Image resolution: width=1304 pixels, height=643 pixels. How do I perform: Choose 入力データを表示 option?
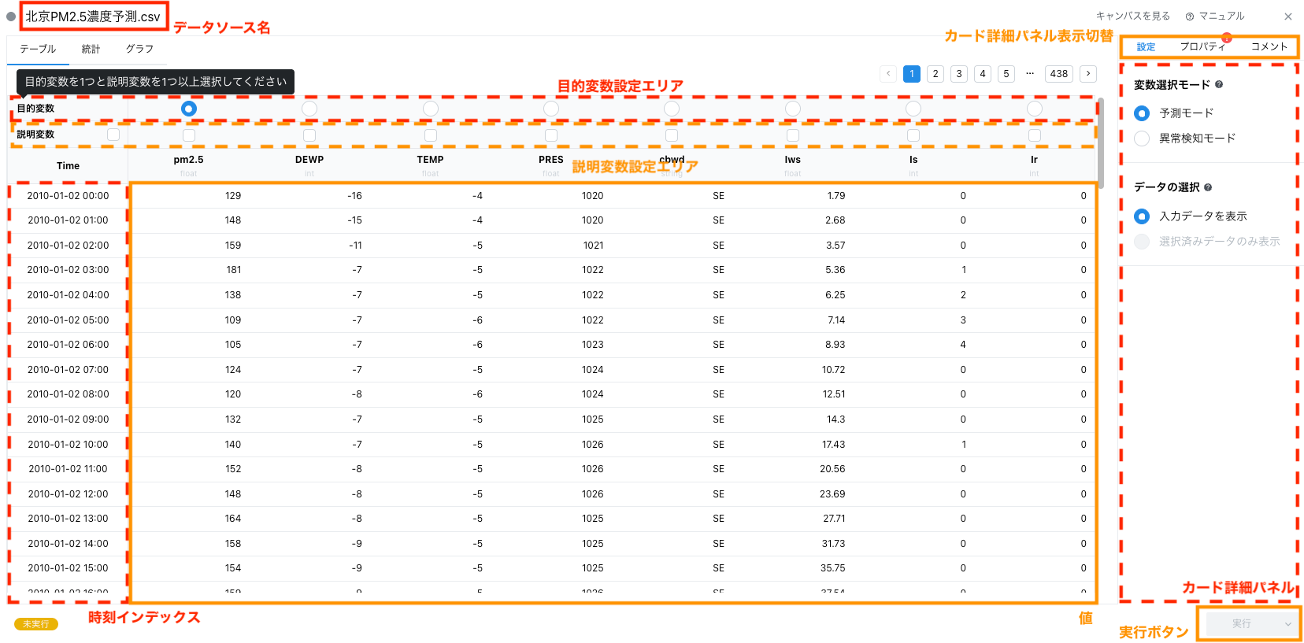coord(1142,216)
